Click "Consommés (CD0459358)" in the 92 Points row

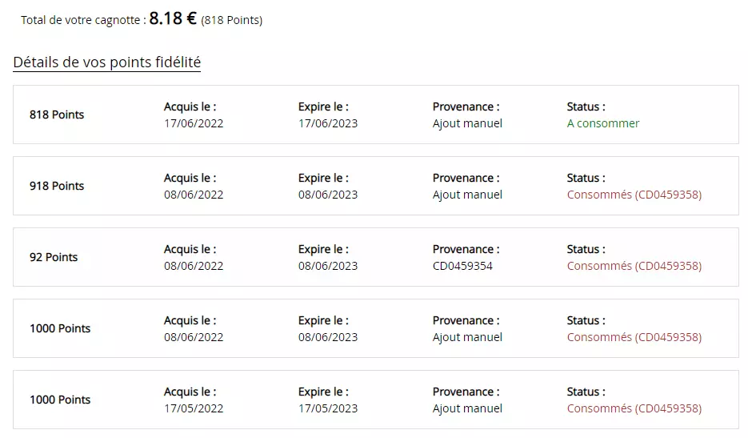(x=634, y=266)
